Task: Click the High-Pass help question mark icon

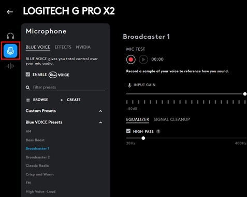Action: pyautogui.click(x=158, y=132)
